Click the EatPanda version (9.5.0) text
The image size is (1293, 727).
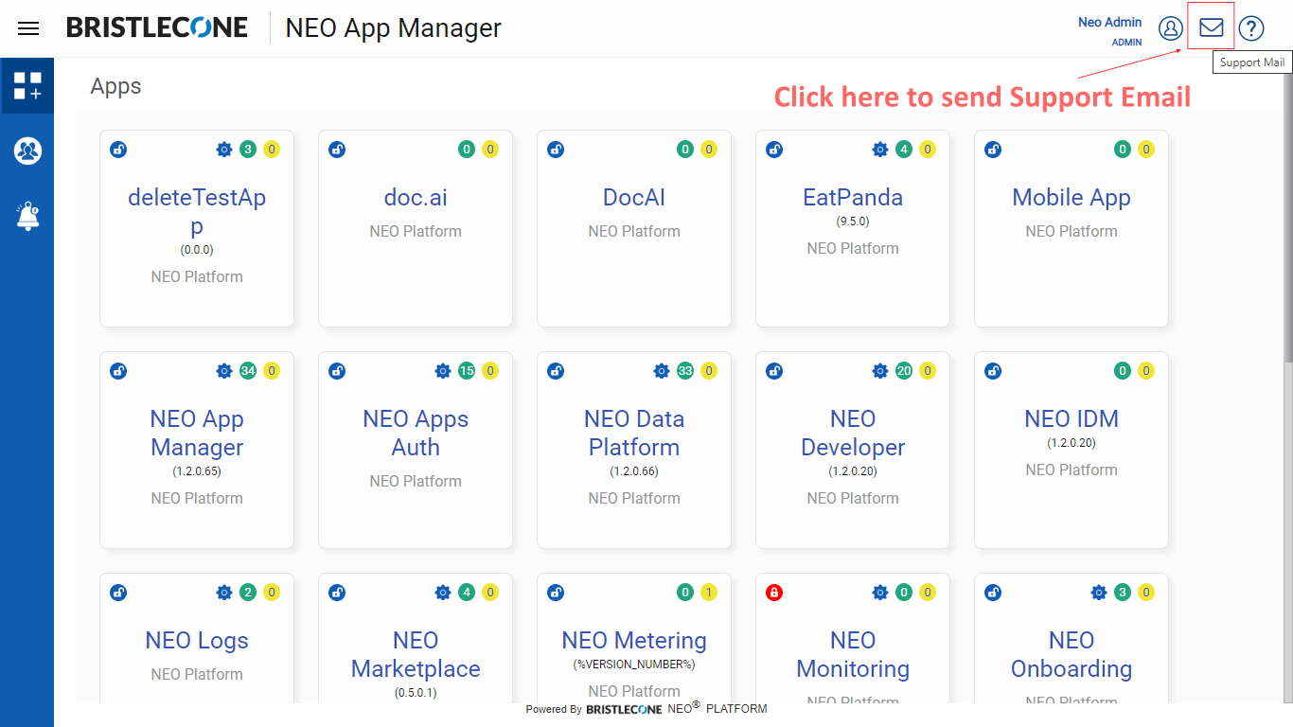pos(853,222)
